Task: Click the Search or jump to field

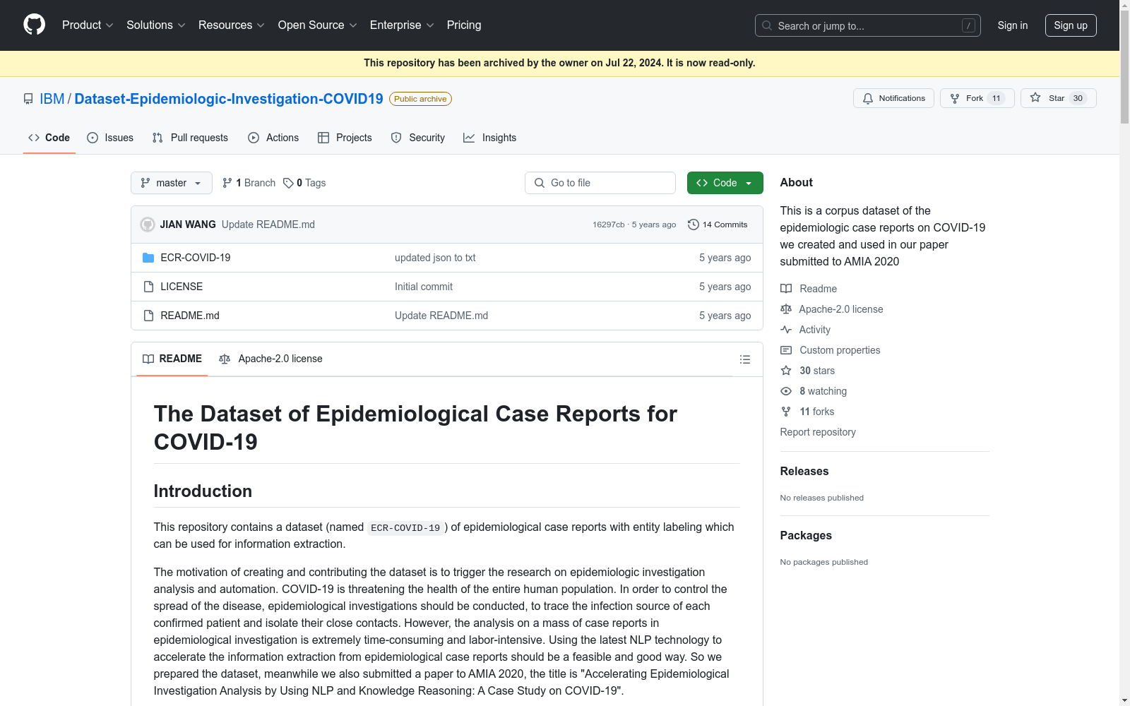Action: point(868,25)
